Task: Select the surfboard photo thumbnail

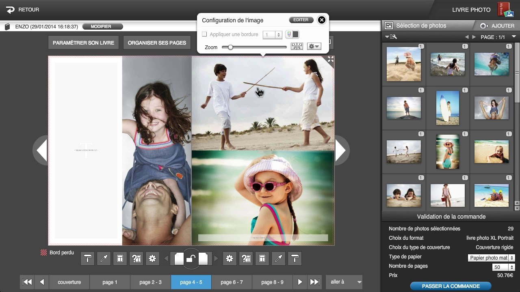Action: tap(447, 107)
